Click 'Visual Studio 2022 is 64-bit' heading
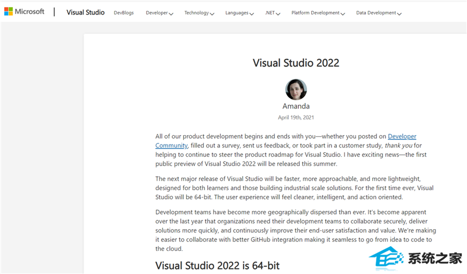The image size is (467, 274). (217, 265)
